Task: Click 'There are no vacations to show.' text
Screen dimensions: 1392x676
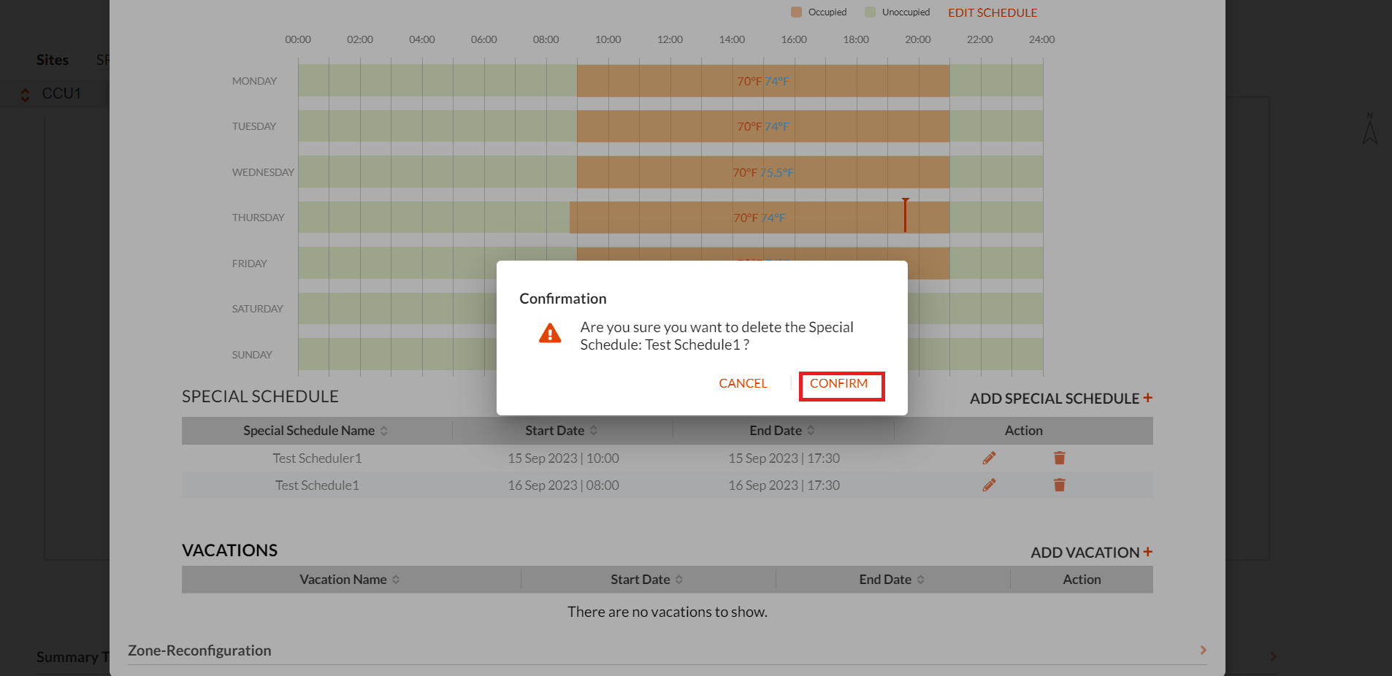Action: pos(668,612)
